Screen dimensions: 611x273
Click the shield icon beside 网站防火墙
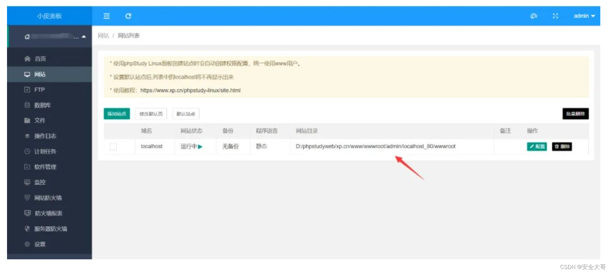27,198
